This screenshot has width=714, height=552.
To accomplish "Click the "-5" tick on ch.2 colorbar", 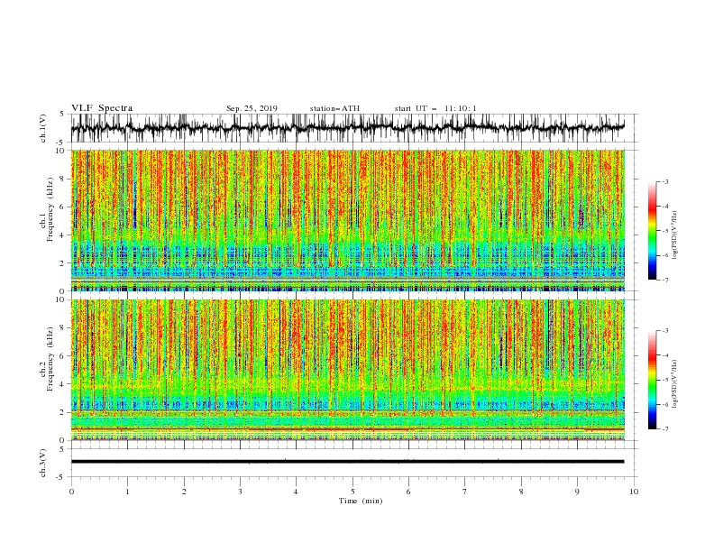I will point(665,380).
